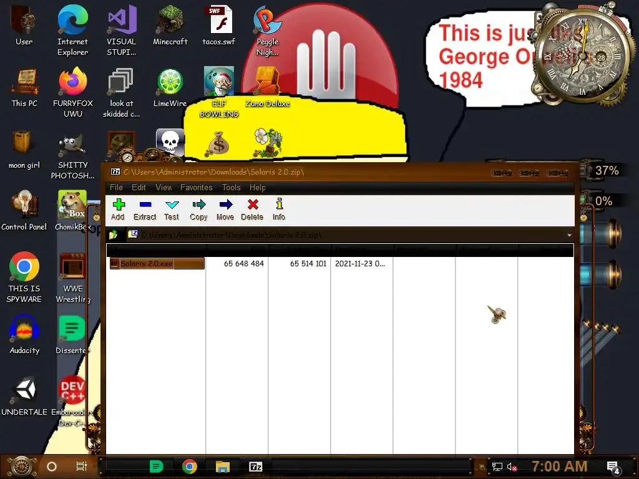This screenshot has width=639, height=479.
Task: Launch LimeWire desktop icon
Action: coord(170,87)
